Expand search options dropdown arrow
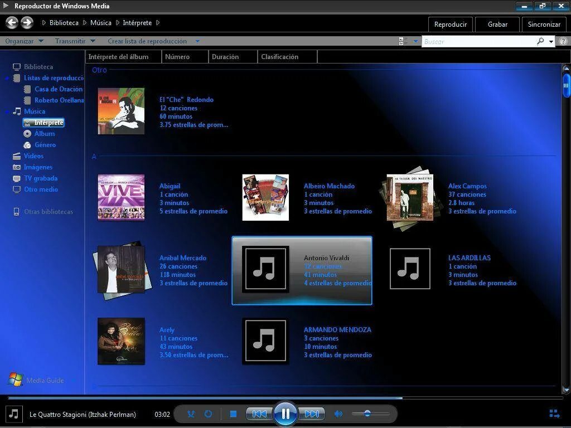The image size is (571, 428). click(x=551, y=41)
